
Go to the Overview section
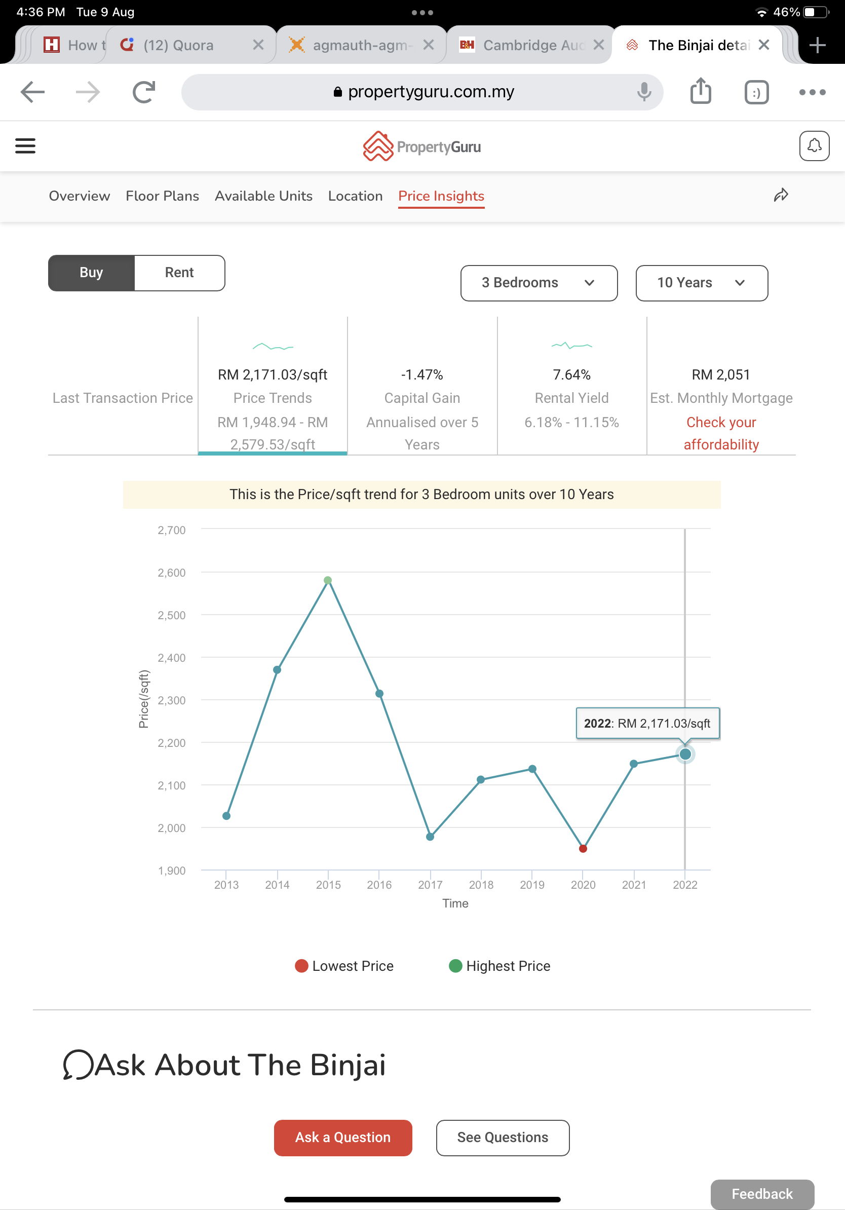tap(80, 196)
